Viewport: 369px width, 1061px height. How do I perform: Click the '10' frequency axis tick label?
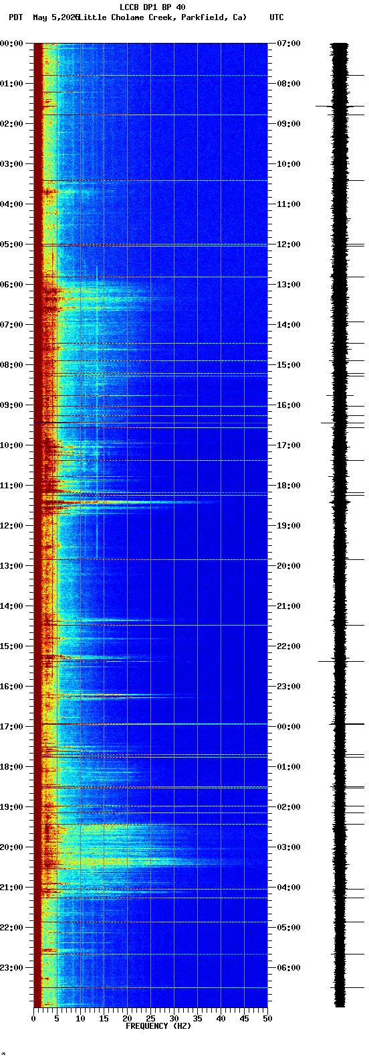tap(80, 1019)
